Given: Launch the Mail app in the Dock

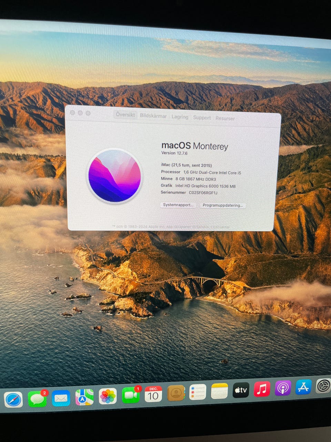Looking at the screenshot, I should pos(61,398).
